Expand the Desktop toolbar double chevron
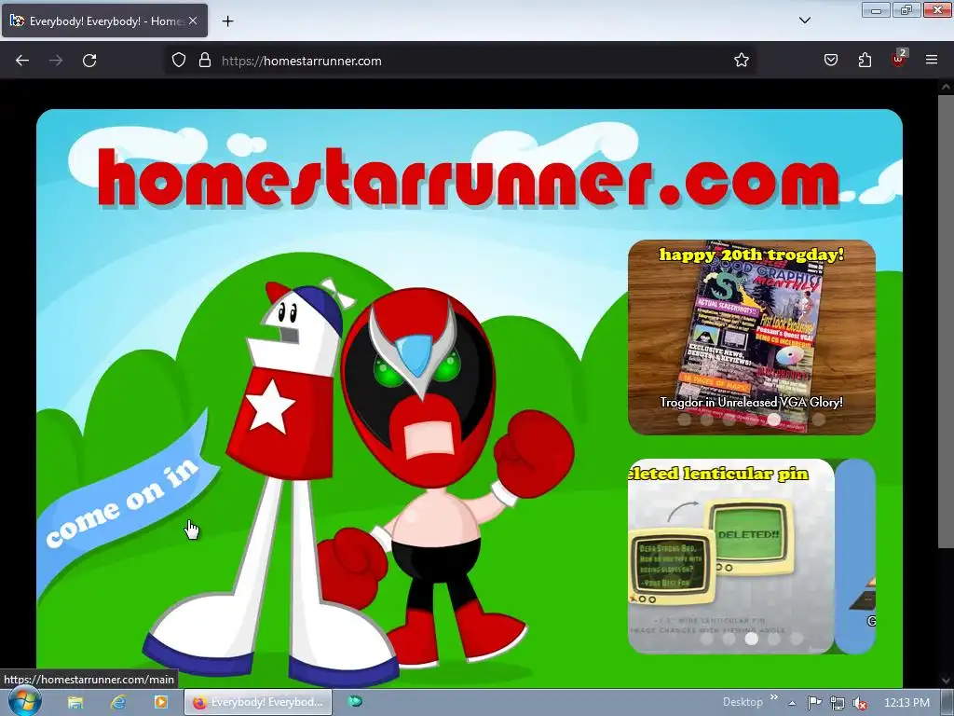Screen dimensions: 954x716 [x=774, y=697]
